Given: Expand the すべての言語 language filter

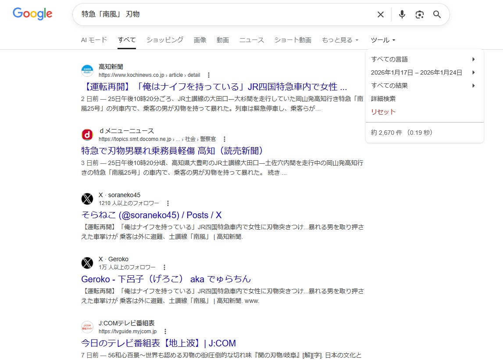Looking at the screenshot, I should pyautogui.click(x=424, y=59).
